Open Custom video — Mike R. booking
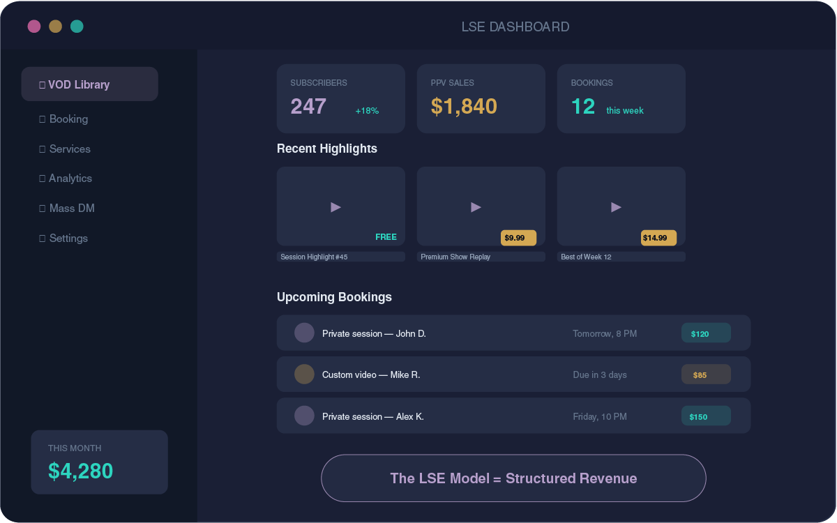This screenshot has width=837, height=523. 514,374
